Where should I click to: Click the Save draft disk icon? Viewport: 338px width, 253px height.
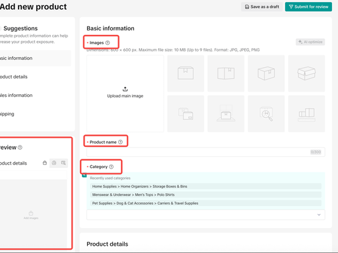pos(247,7)
